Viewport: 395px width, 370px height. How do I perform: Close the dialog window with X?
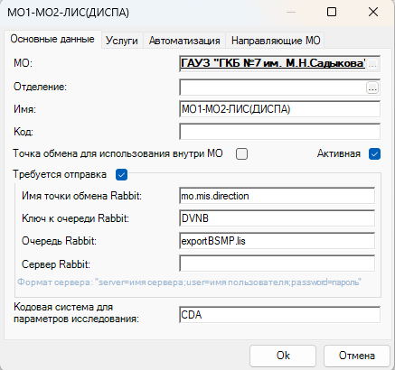[373, 12]
